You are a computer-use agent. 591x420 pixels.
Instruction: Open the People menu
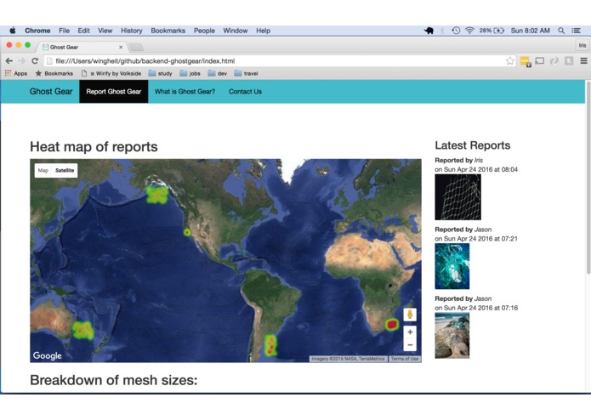(x=204, y=31)
